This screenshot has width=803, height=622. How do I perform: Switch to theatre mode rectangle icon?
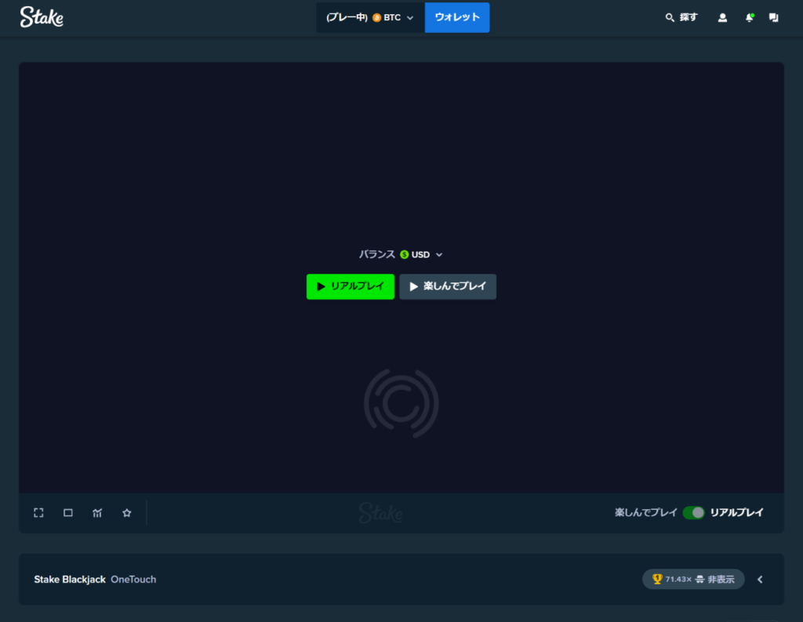pyautogui.click(x=67, y=512)
